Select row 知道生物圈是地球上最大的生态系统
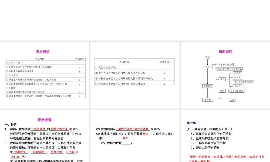The height and width of the screenshot is (162, 270). point(45,92)
